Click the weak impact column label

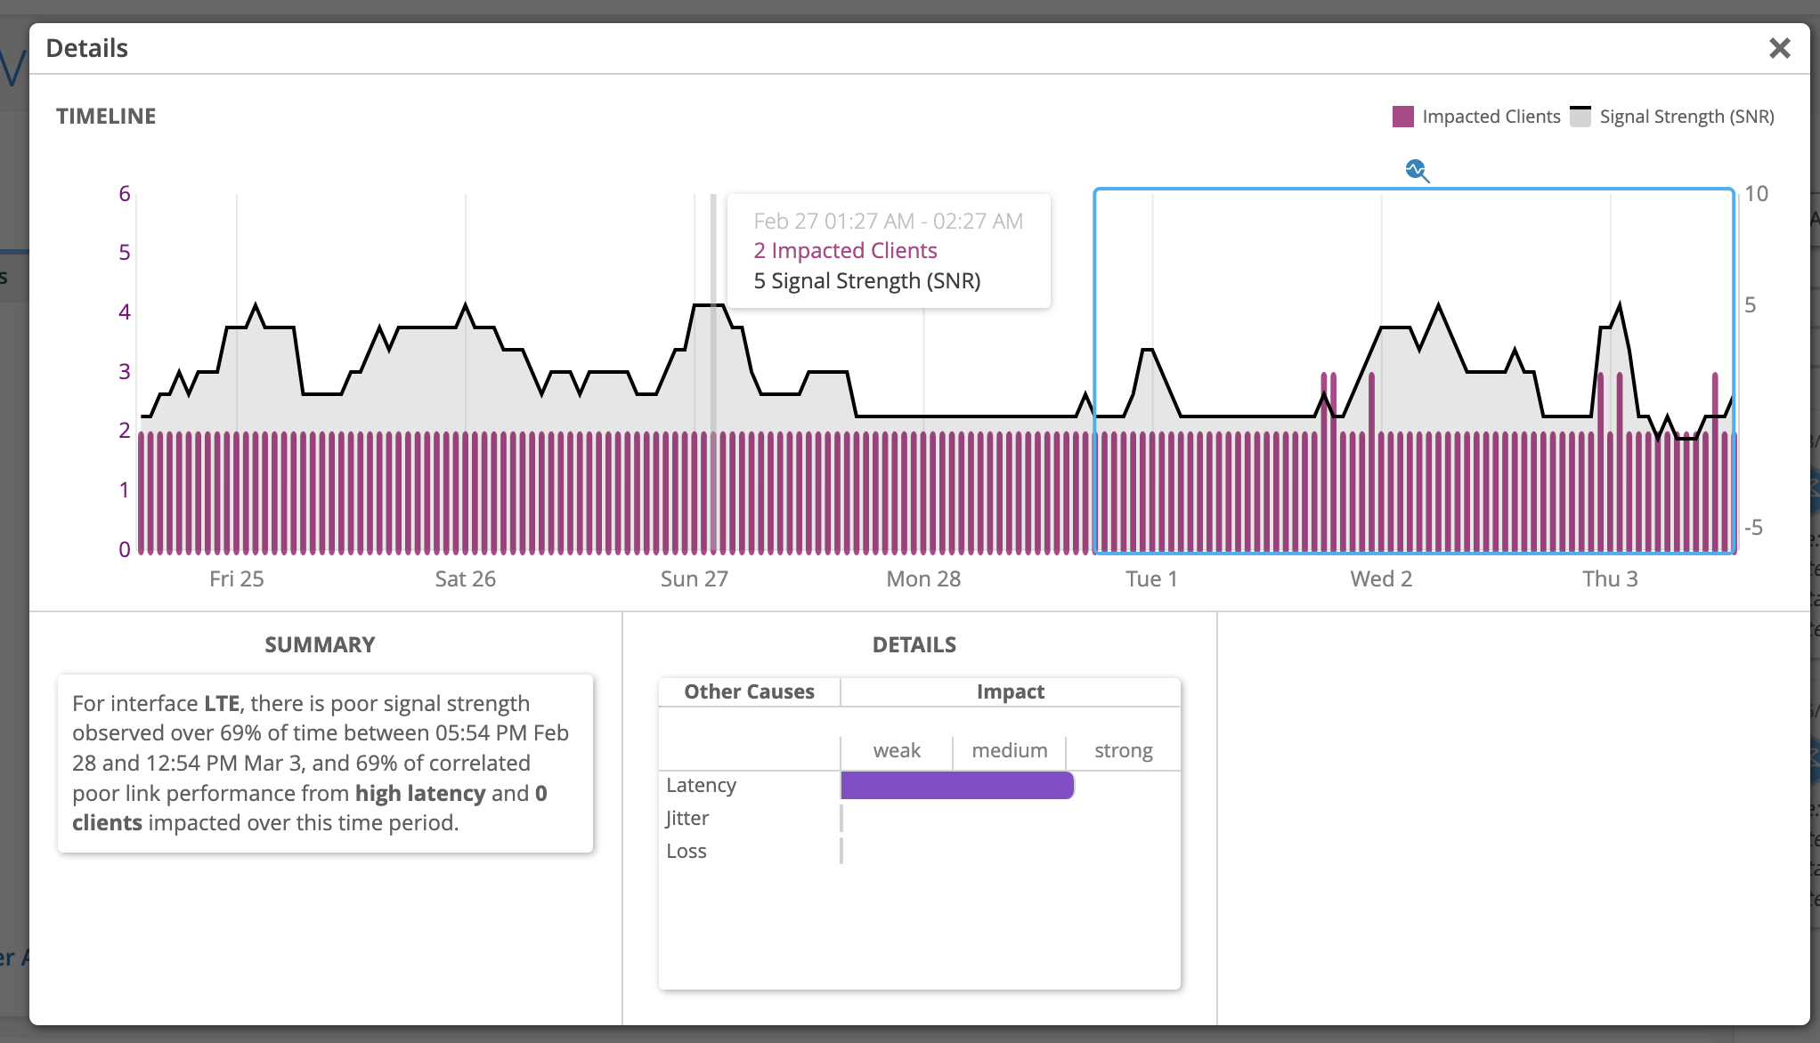(x=897, y=751)
